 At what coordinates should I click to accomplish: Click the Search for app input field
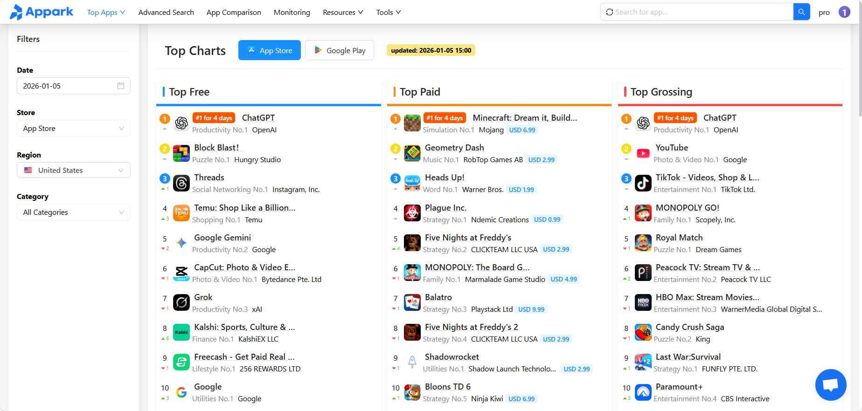pyautogui.click(x=700, y=12)
